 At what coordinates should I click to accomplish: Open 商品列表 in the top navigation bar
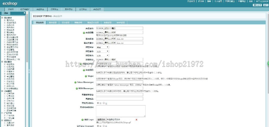tap(40, 9)
